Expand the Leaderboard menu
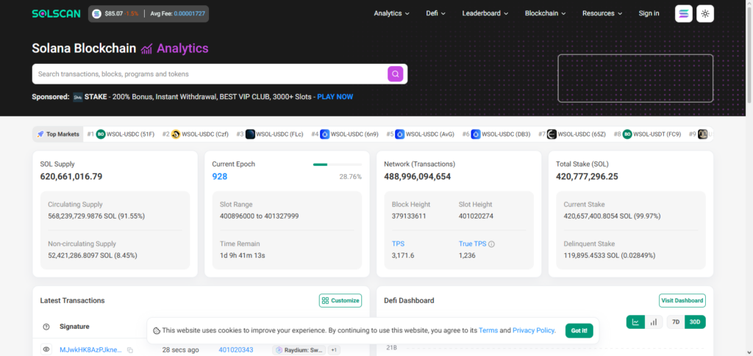 (x=485, y=13)
